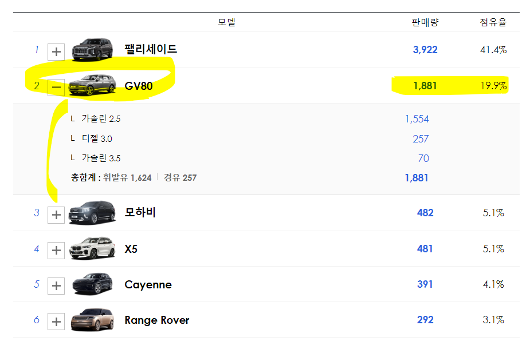526x349 pixels.
Task: Select the 디젤 3.0 sub-row label
Action: click(x=97, y=138)
